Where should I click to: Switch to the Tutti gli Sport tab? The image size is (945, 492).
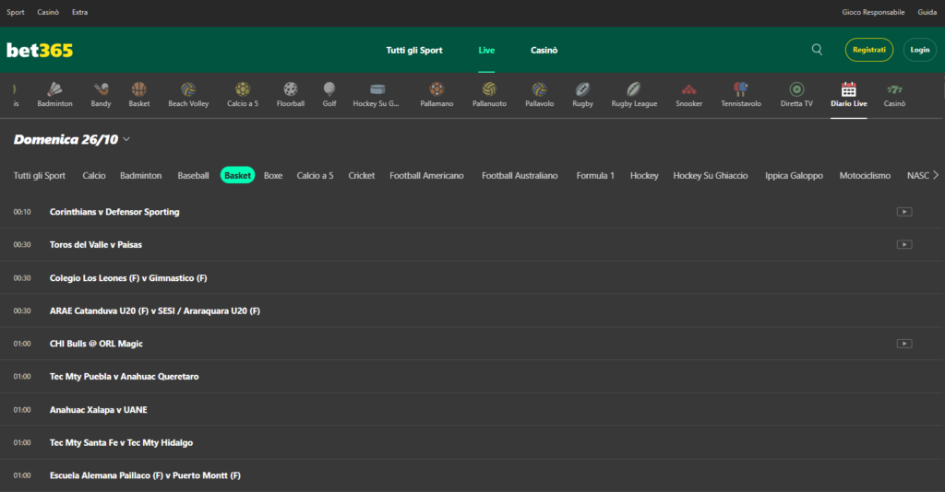pyautogui.click(x=414, y=50)
